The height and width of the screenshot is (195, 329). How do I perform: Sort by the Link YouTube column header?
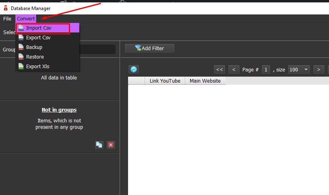165,81
